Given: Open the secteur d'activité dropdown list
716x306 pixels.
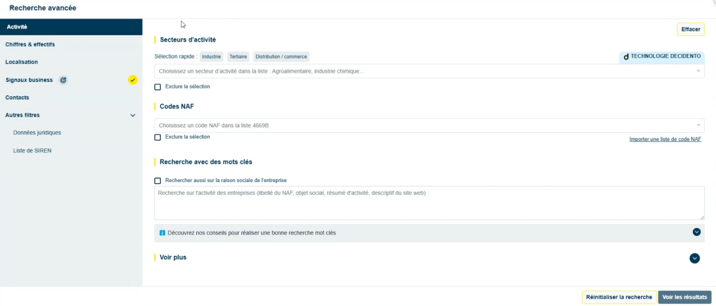Looking at the screenshot, I should [x=429, y=71].
